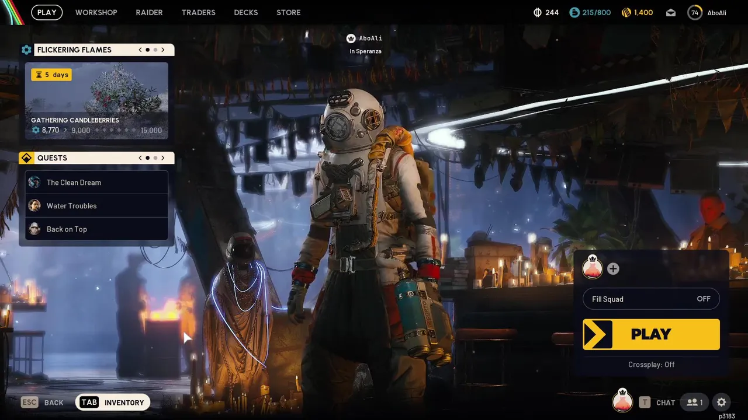748x420 pixels.
Task: Click the bottom bar player avatar icon
Action: pos(622,401)
